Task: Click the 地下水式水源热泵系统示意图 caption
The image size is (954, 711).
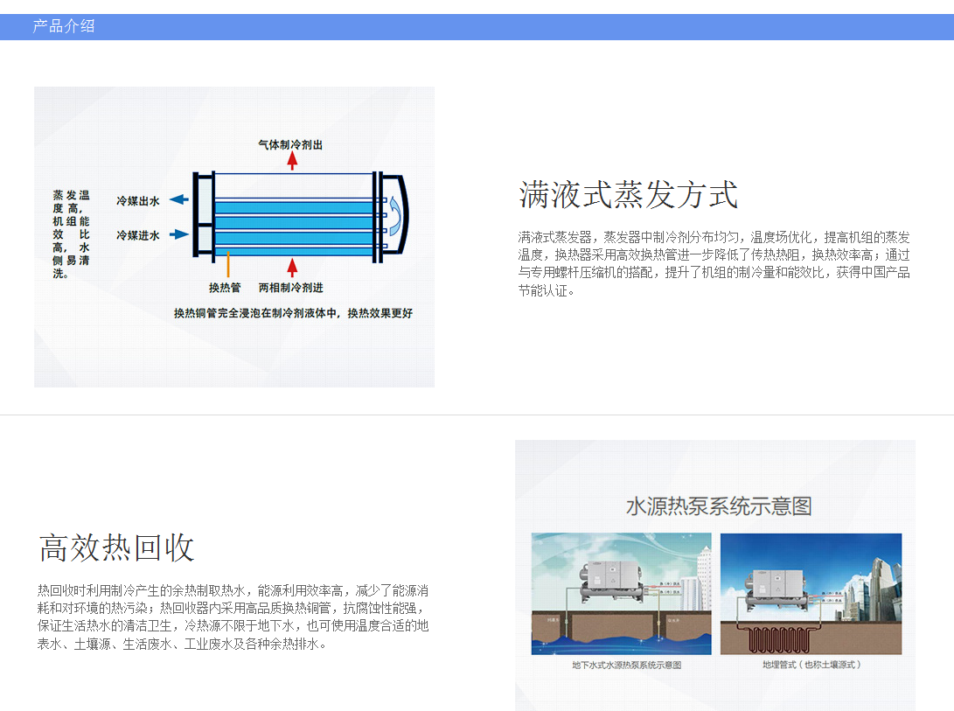Action: point(625,665)
